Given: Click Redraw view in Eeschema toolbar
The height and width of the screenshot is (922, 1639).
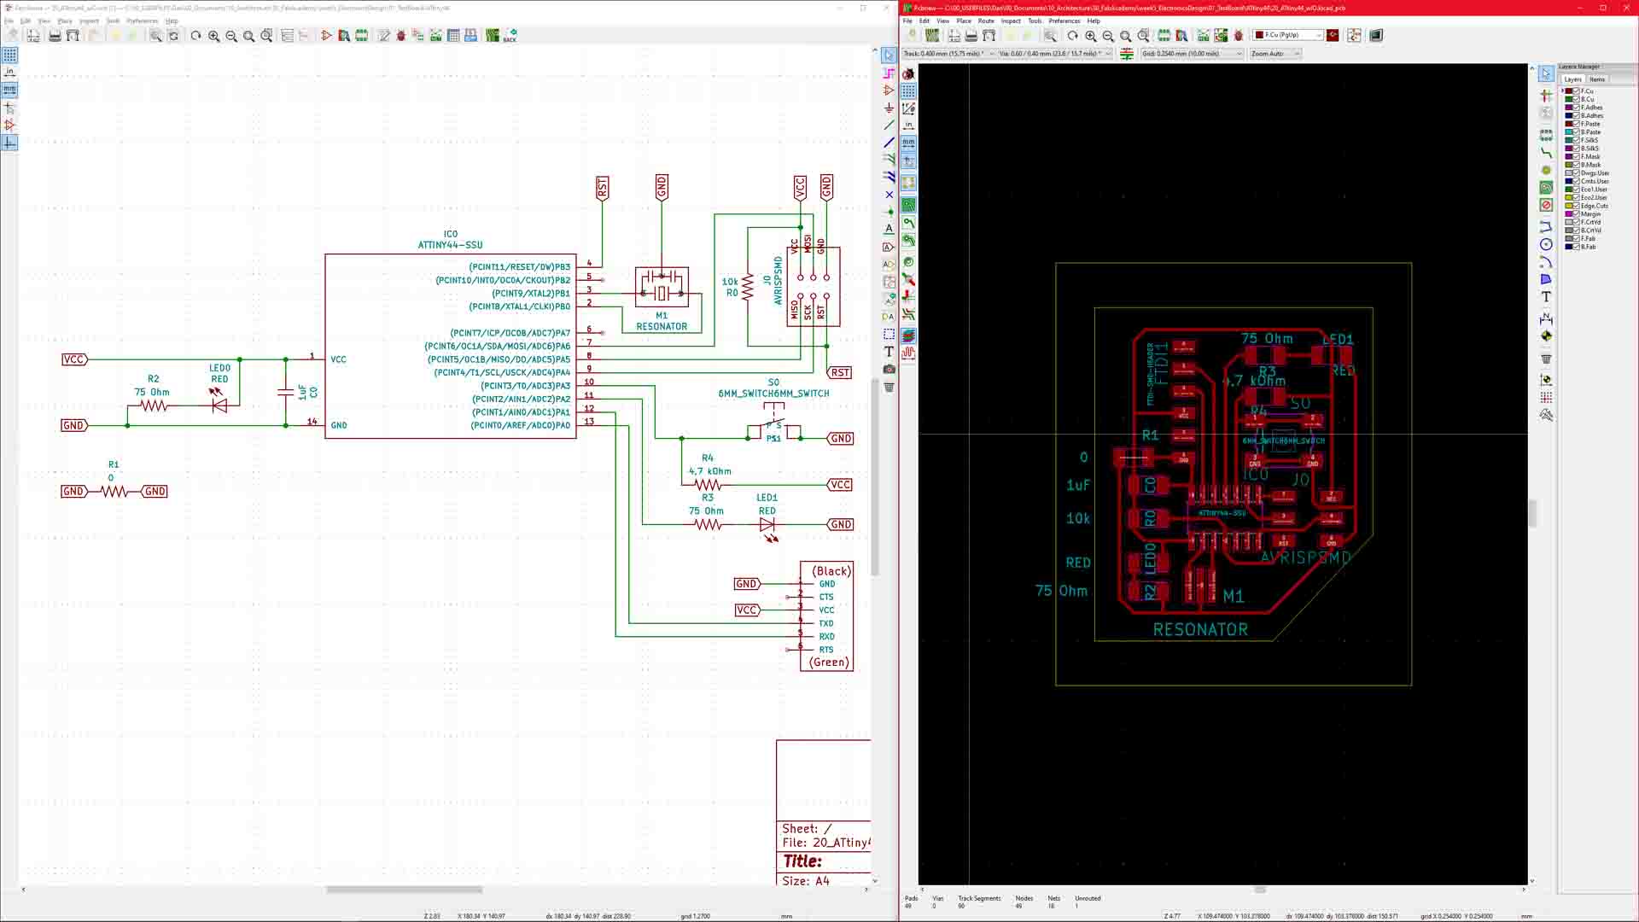Looking at the screenshot, I should coord(195,36).
